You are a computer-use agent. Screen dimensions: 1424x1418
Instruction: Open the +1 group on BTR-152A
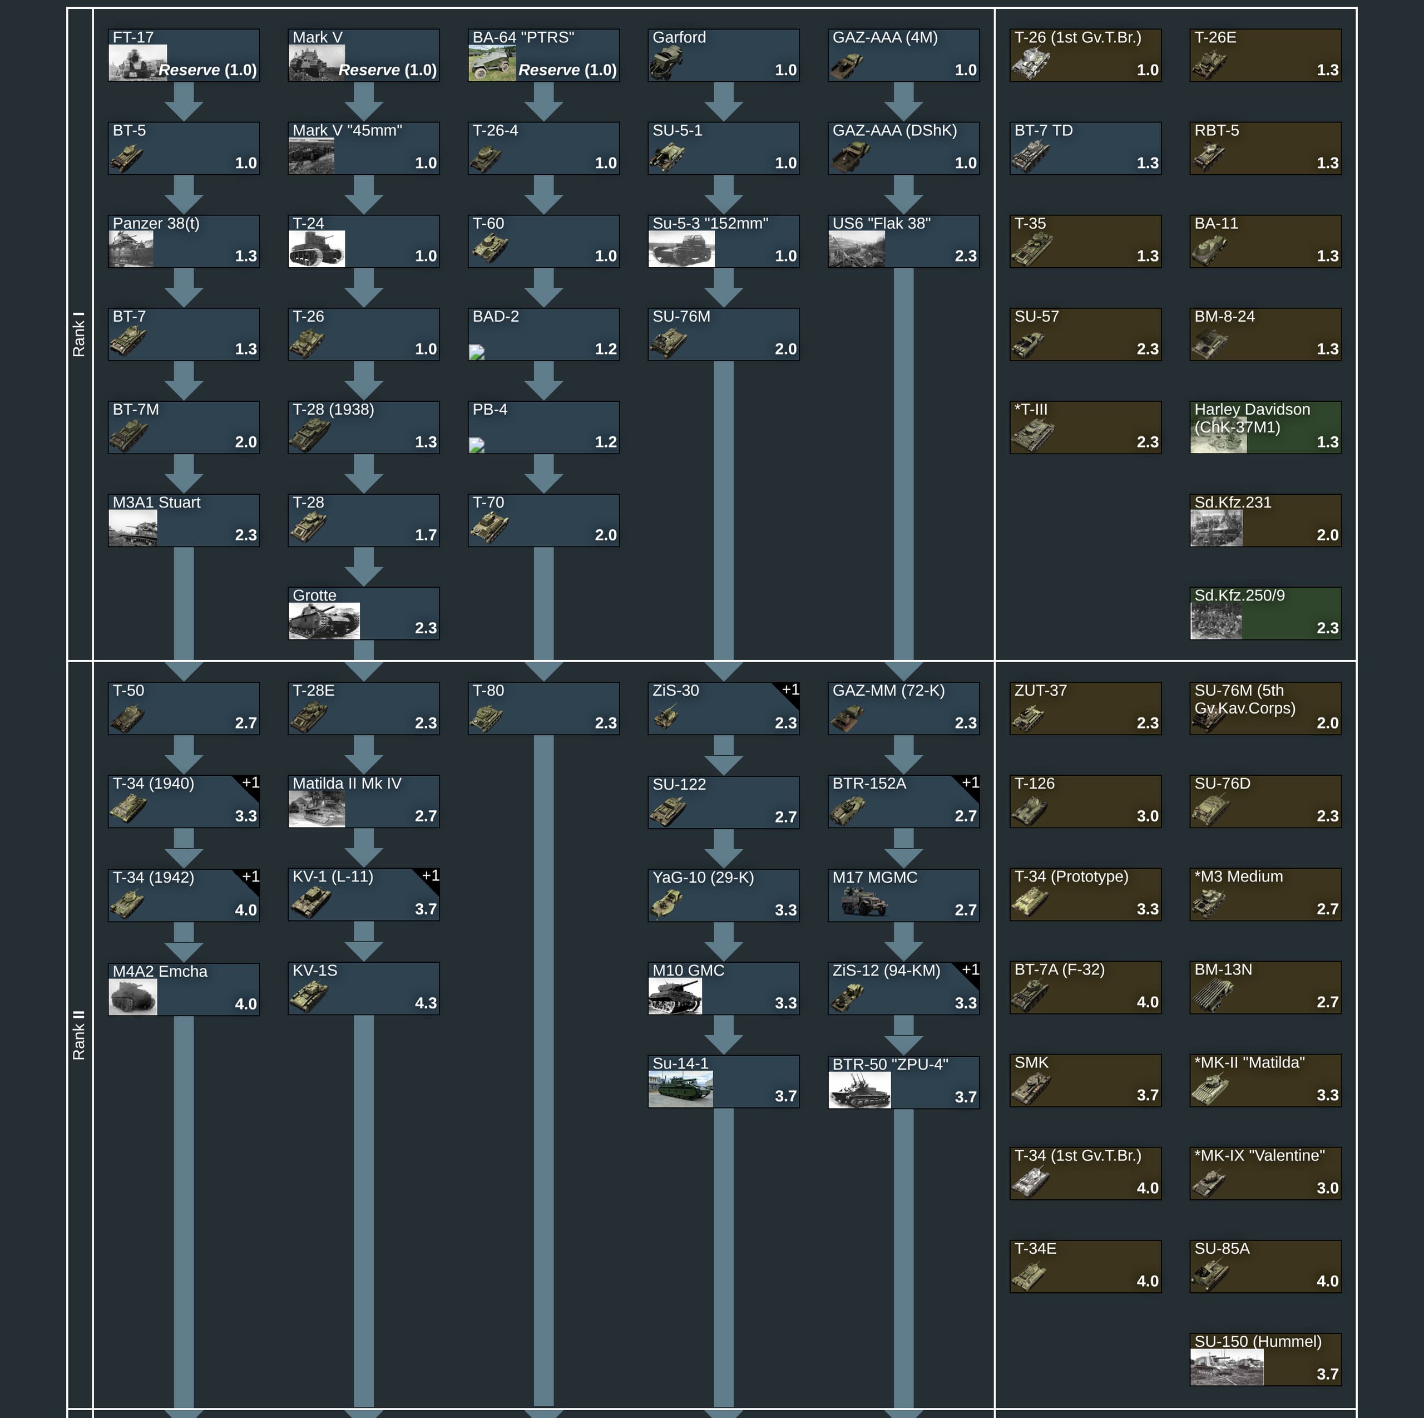pos(970,783)
